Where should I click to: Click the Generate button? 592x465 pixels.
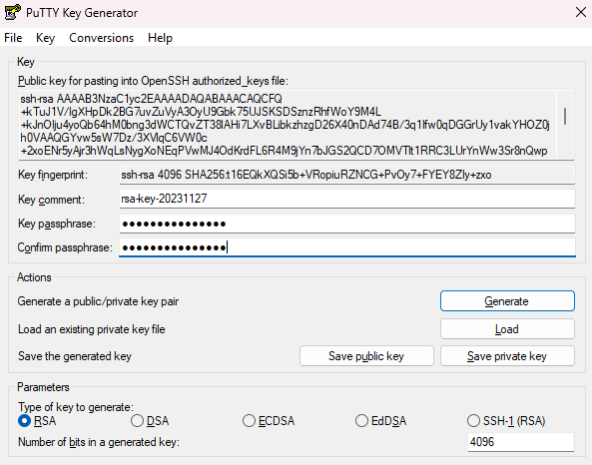click(507, 301)
